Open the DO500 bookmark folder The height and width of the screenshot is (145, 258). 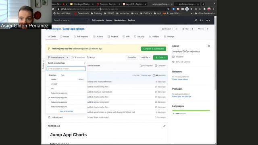[x=109, y=13]
